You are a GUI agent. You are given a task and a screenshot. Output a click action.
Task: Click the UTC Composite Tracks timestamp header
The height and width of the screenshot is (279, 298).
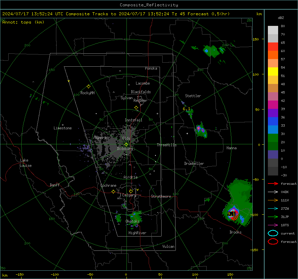pyautogui.click(x=116, y=14)
